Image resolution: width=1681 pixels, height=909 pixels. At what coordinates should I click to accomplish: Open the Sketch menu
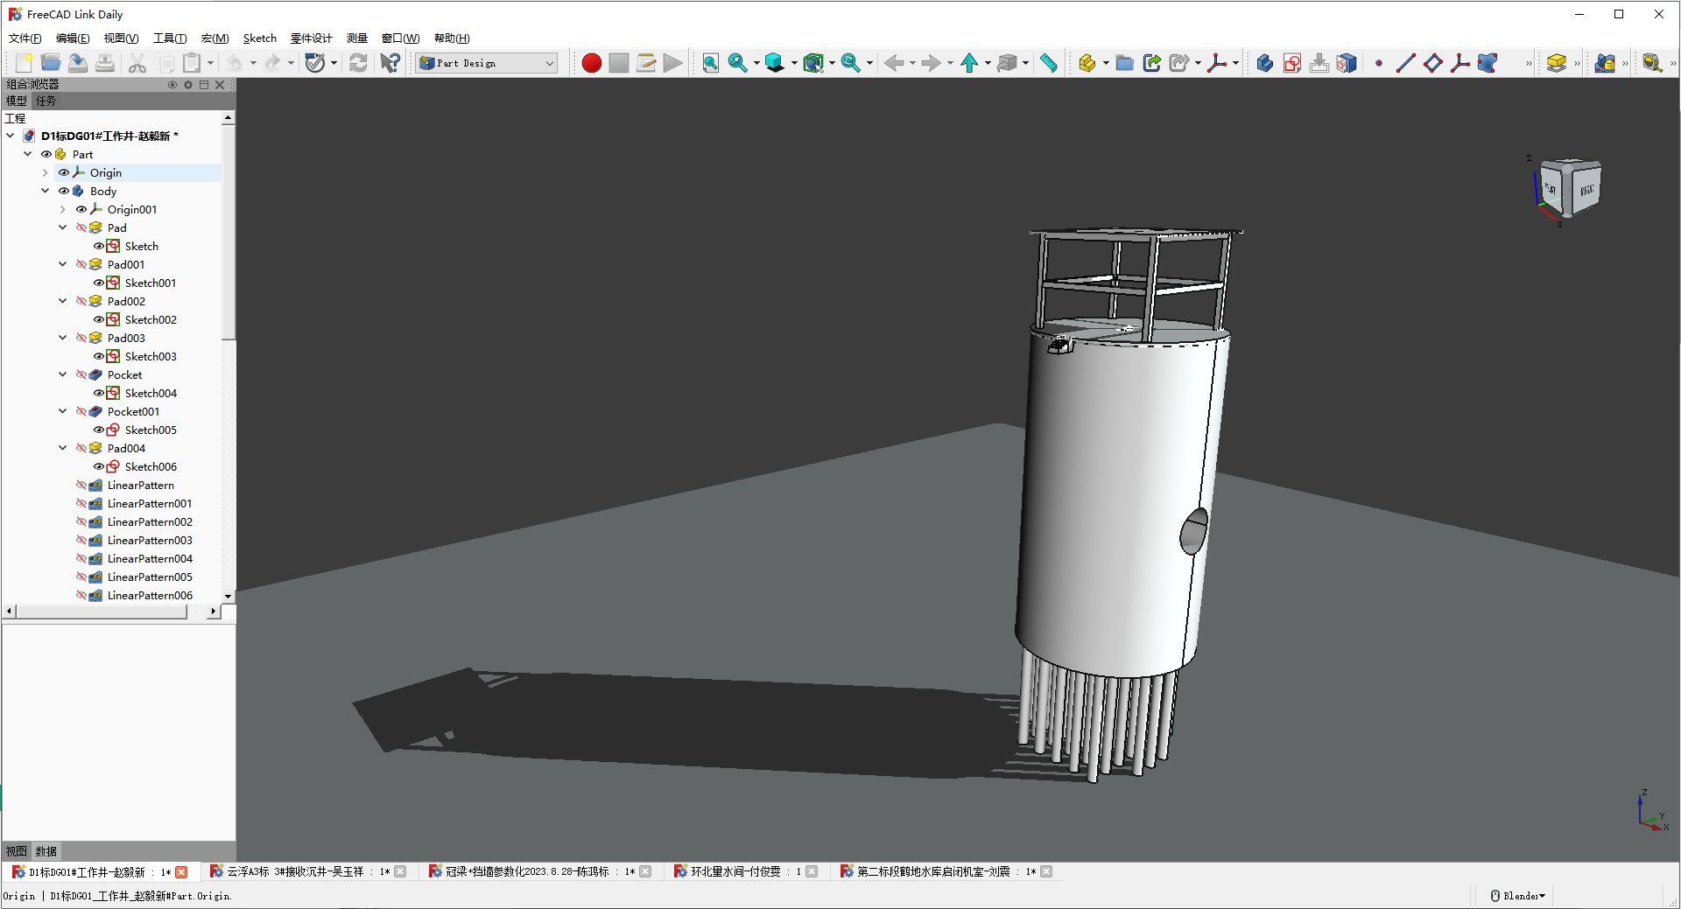[259, 38]
